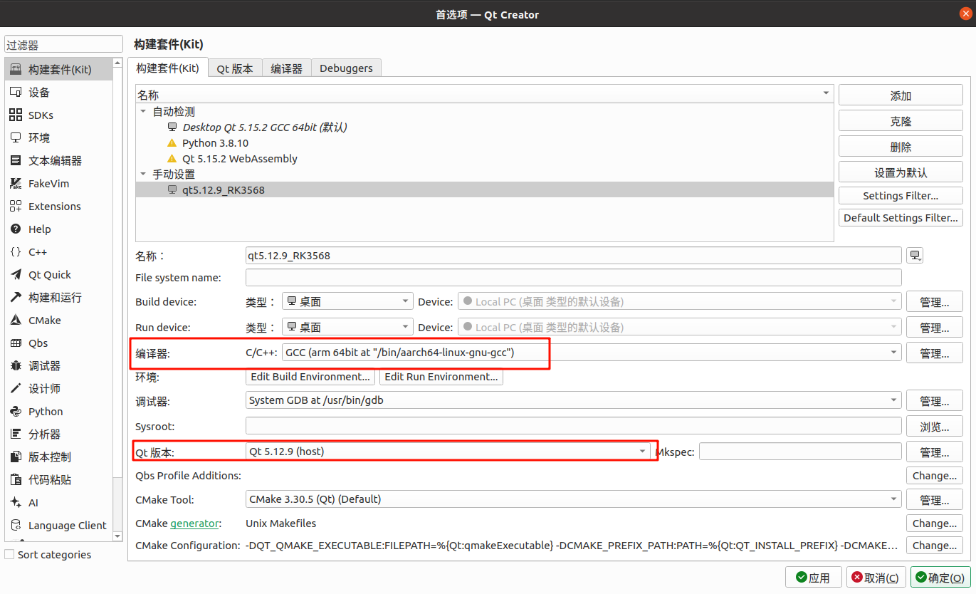
Task: Click the Help question mark icon
Action: (x=15, y=229)
